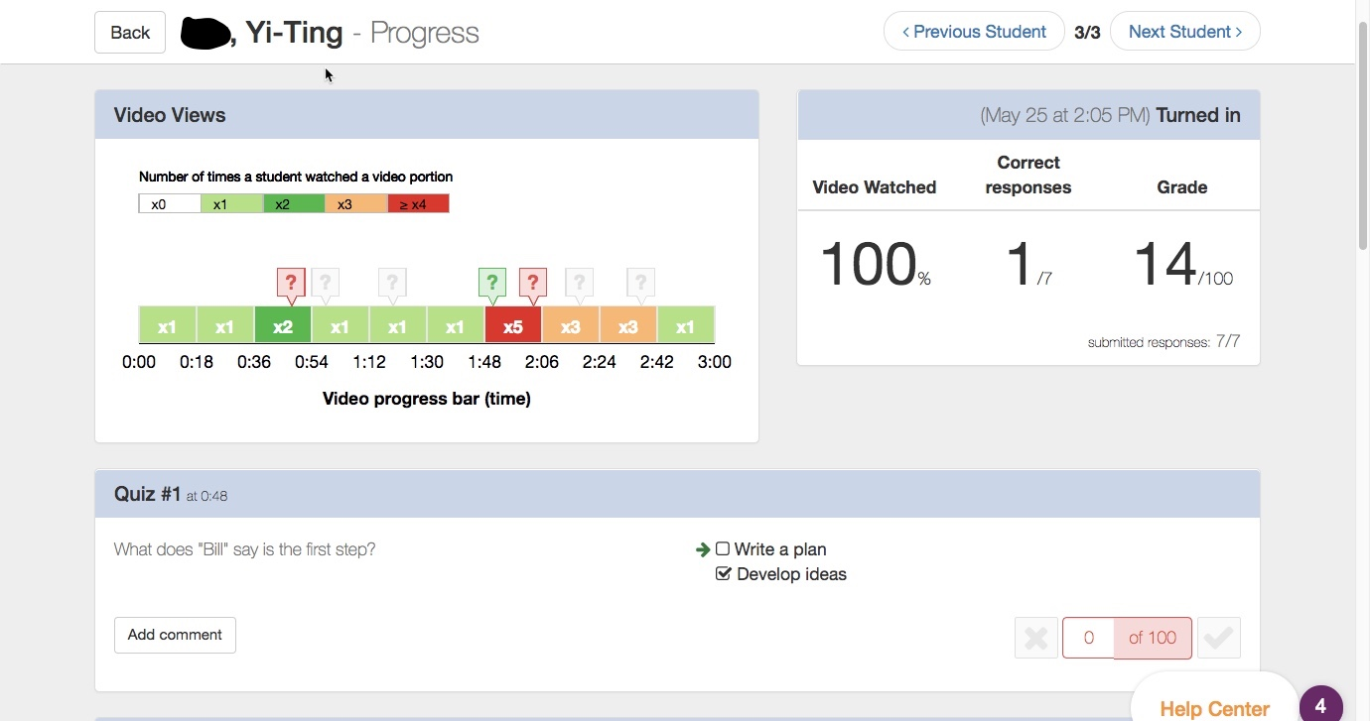Screen dimensions: 1370x721
Task: Click the Quiz #1 score input field
Action: click(x=1088, y=638)
